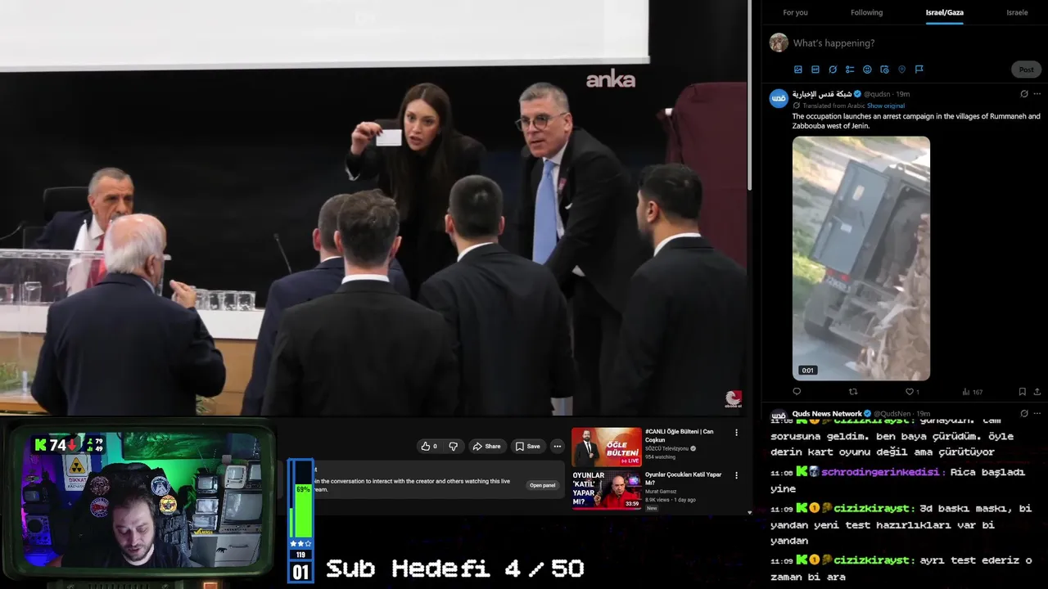The image size is (1048, 589).
Task: Open the #CANLI Öğle Bülteni Can Coşkun title
Action: 679,435
